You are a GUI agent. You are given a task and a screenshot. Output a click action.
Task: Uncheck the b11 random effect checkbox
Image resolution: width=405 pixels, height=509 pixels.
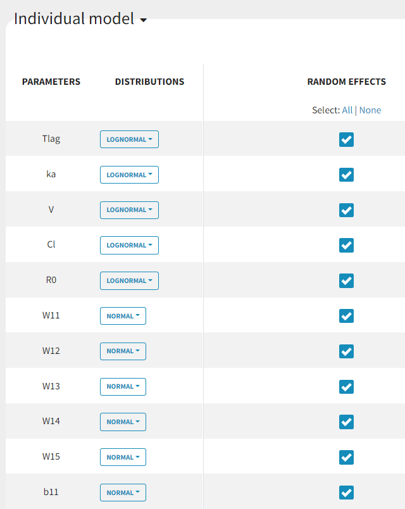346,493
